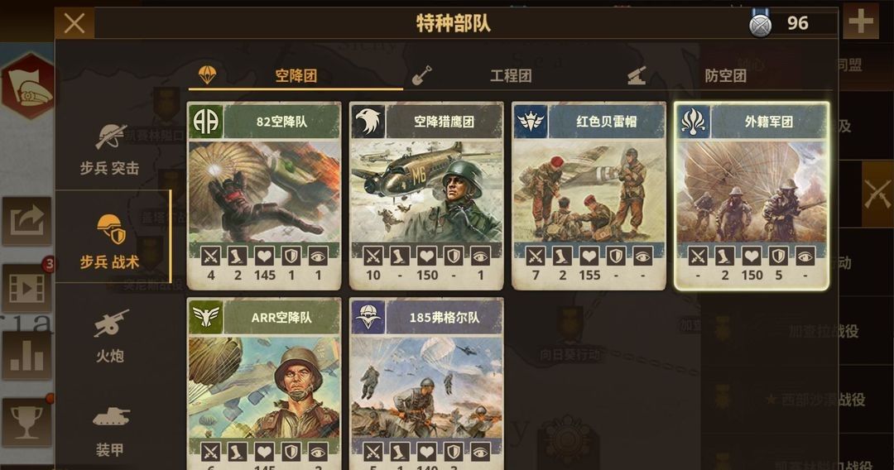Add more medals with plus button
The width and height of the screenshot is (894, 470).
pyautogui.click(x=860, y=23)
